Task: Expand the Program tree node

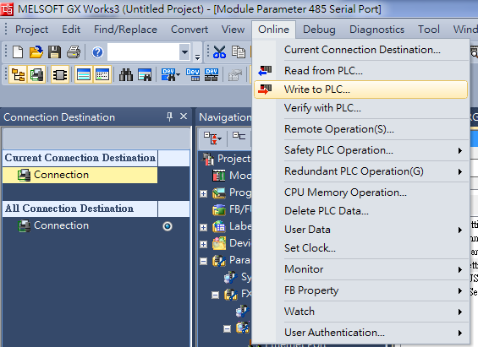Action: coord(203,193)
